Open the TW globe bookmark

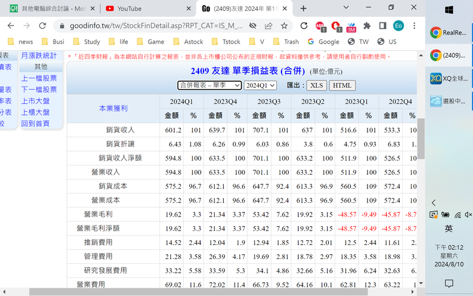[x=358, y=42]
